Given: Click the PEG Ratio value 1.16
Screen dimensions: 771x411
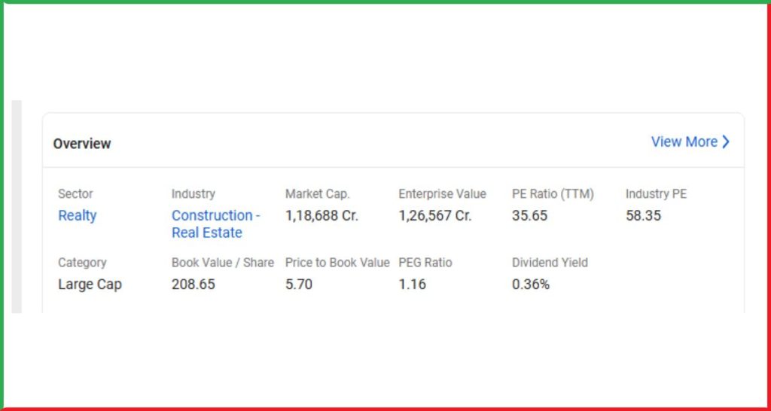Looking at the screenshot, I should 412,285.
